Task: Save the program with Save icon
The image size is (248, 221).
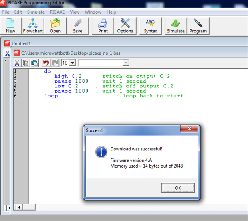Action: click(x=77, y=26)
